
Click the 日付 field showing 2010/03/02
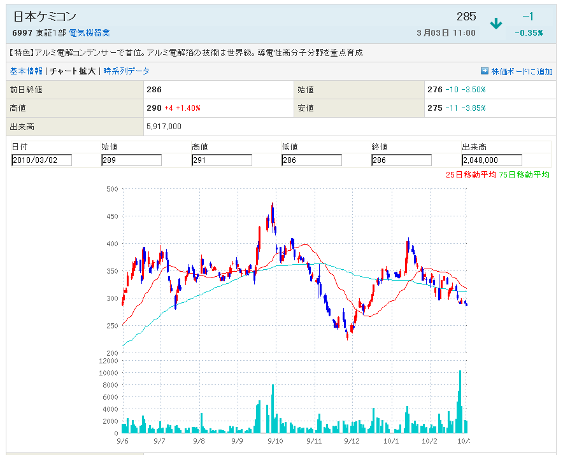click(41, 160)
